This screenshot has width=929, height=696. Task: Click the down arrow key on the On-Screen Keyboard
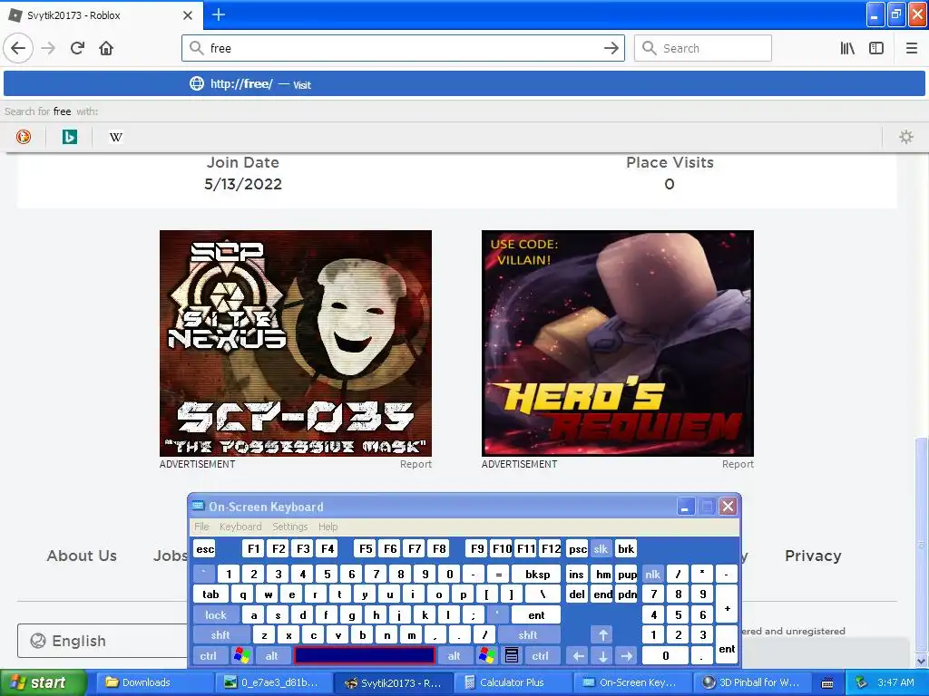click(602, 656)
